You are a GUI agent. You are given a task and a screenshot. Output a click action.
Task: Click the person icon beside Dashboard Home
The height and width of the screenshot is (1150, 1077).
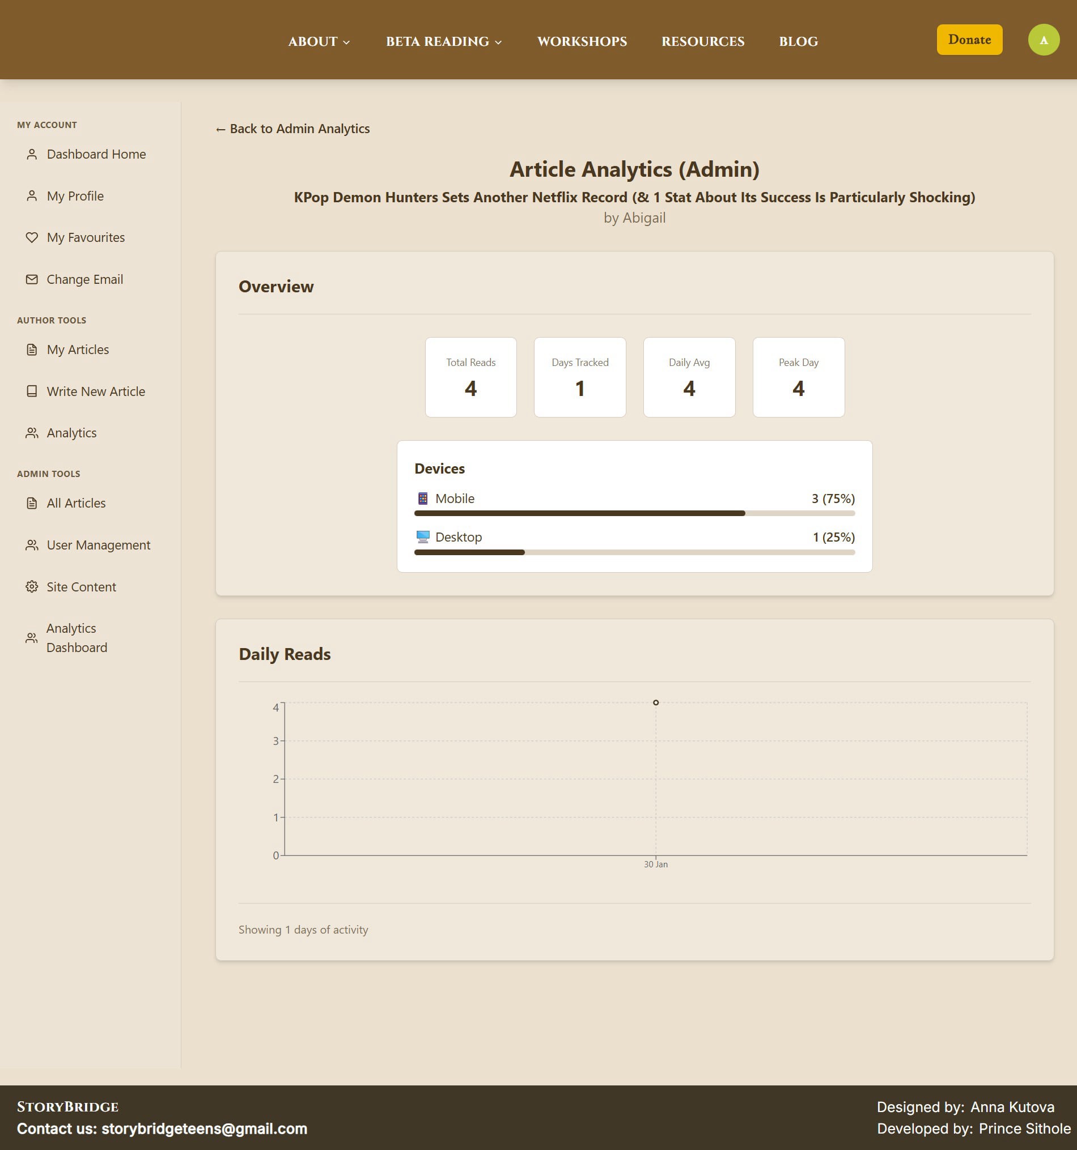click(x=32, y=154)
